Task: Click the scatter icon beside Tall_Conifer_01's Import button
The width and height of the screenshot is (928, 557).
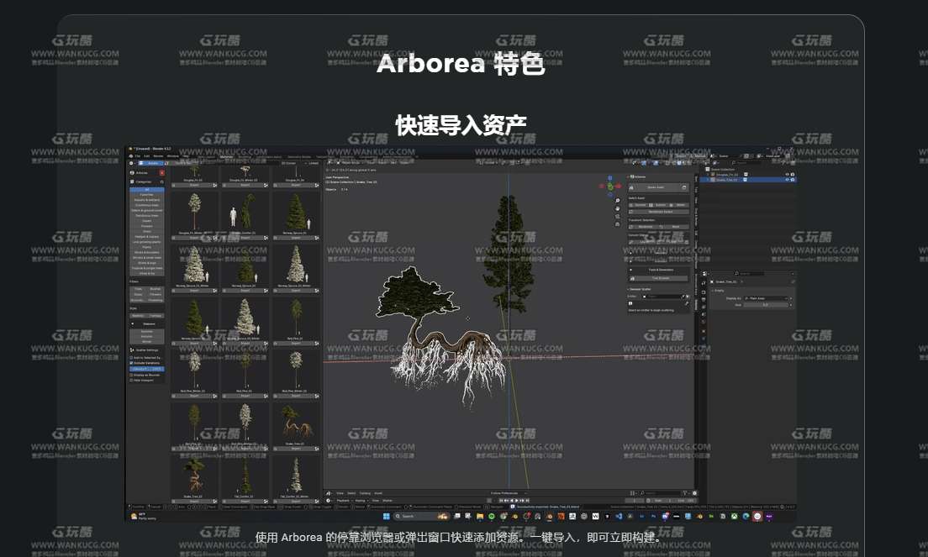Action: pyautogui.click(x=266, y=502)
